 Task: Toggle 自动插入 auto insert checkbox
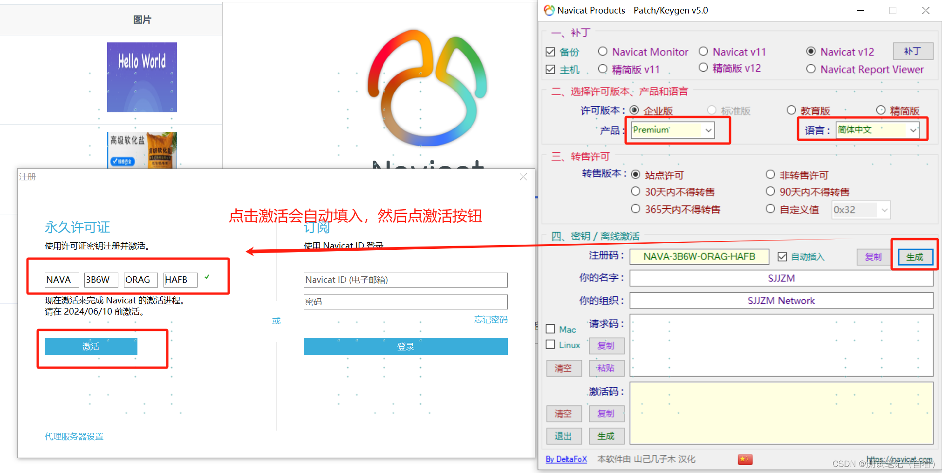[782, 257]
